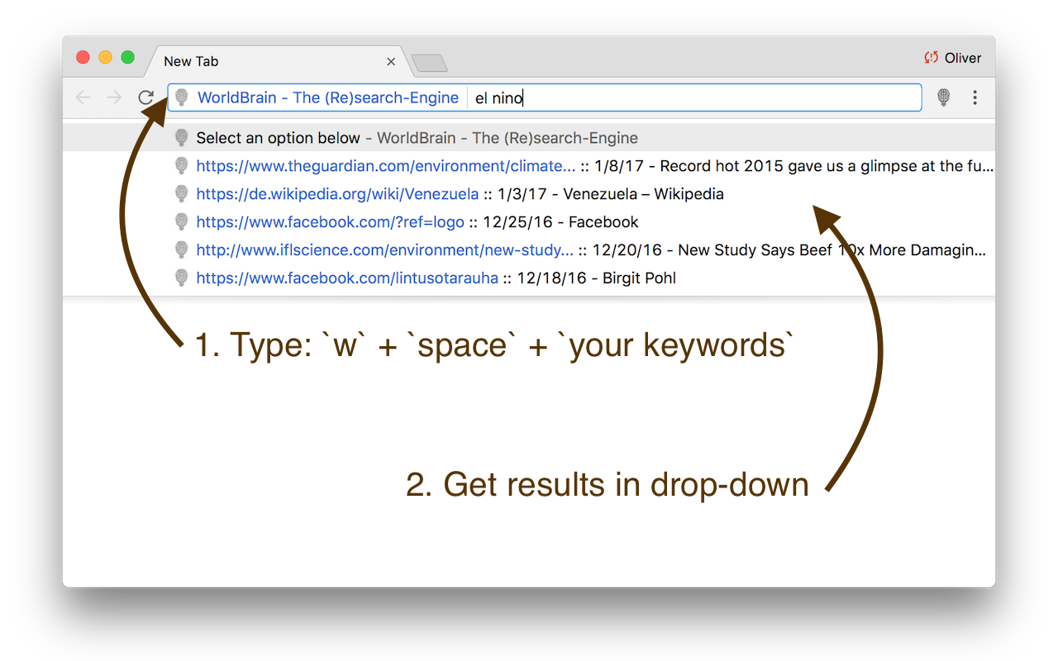1058x661 pixels.
Task: Select the 'Select an option below' suggestion
Action: (529, 138)
